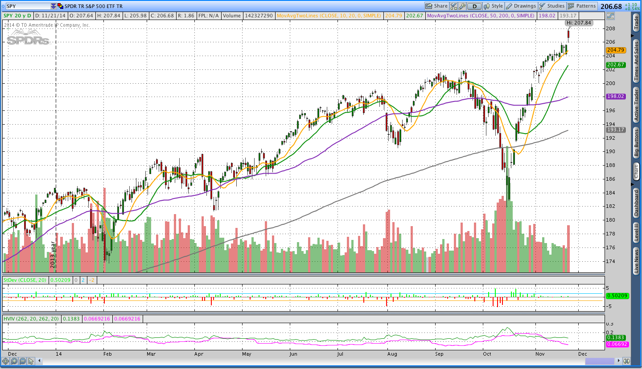
Task: Expand the SPY symbol dropdown arrow
Action: click(53, 6)
